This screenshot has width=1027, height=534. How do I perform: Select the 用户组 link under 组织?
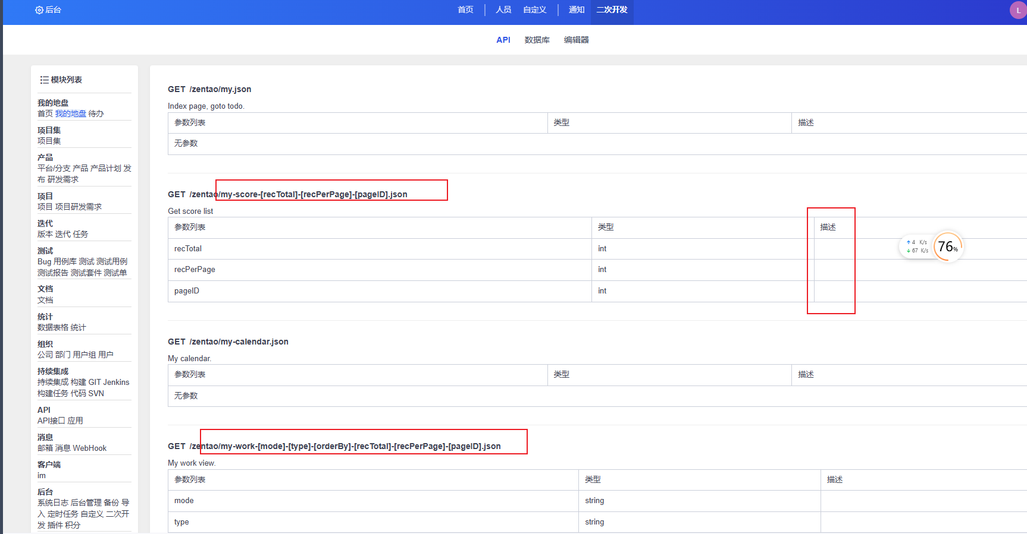pos(84,355)
